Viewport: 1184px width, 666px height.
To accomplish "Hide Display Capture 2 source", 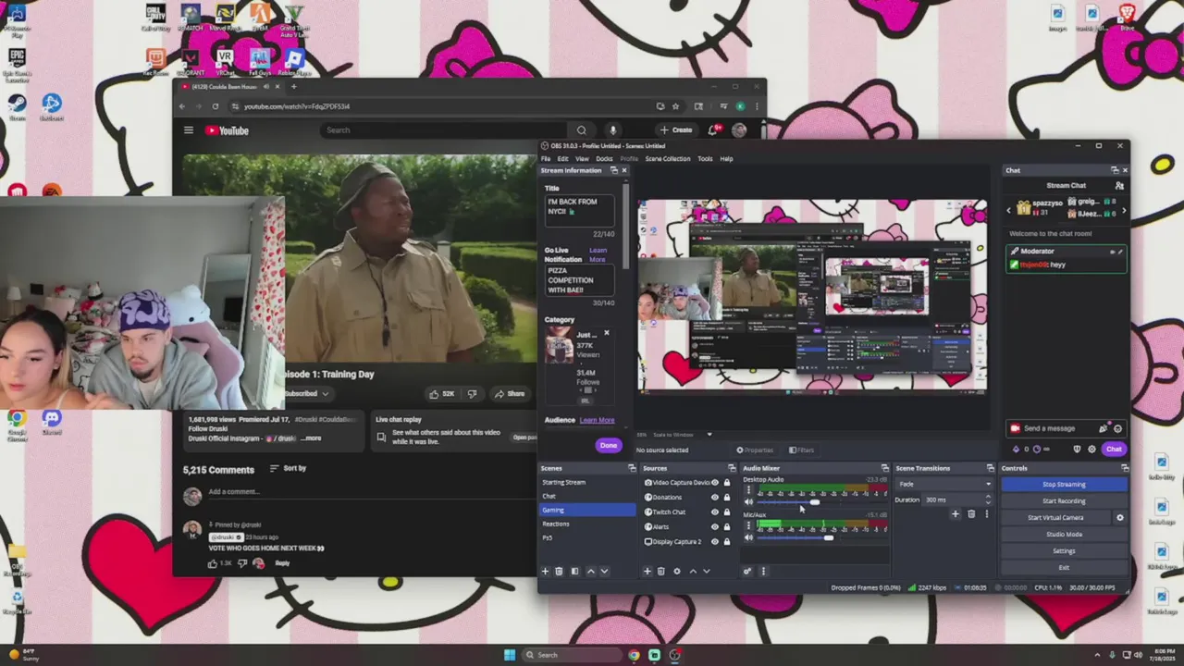I will (x=714, y=542).
